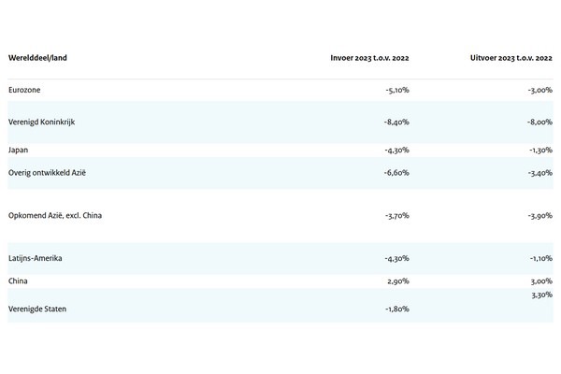Click the Verenigde Staten row label
The image size is (561, 374).
point(40,309)
